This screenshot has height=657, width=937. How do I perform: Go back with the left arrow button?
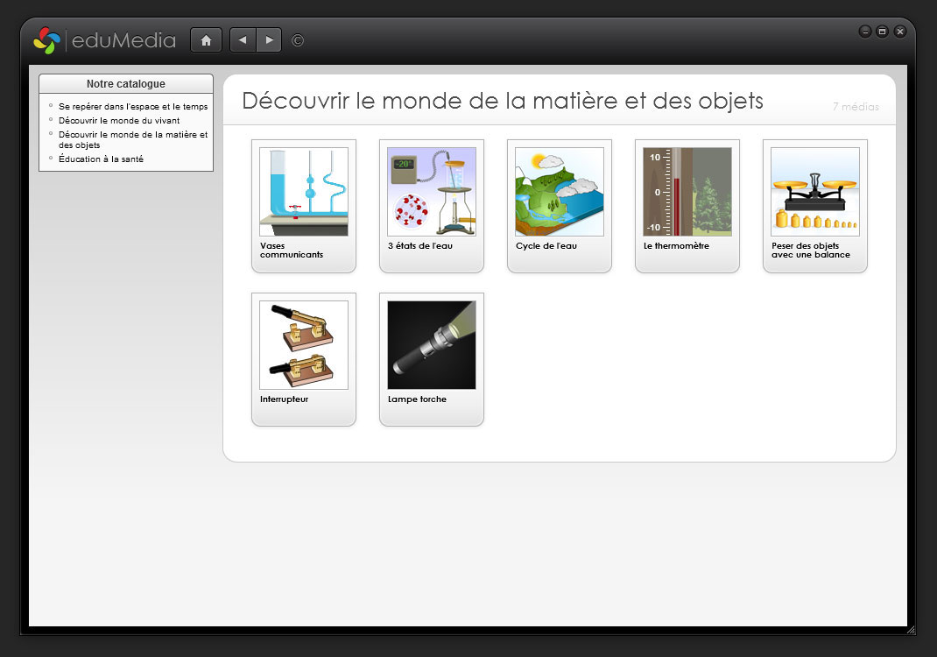point(243,40)
